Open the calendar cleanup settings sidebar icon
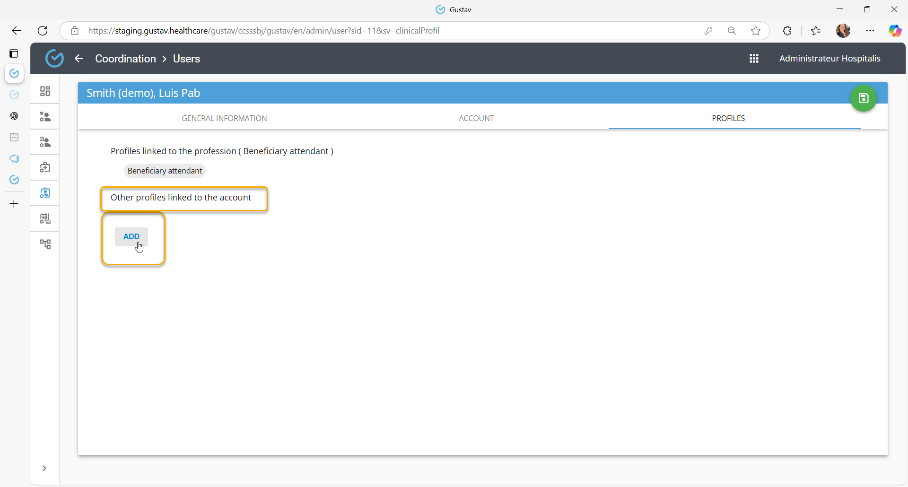The height and width of the screenshot is (487, 908). point(45,218)
